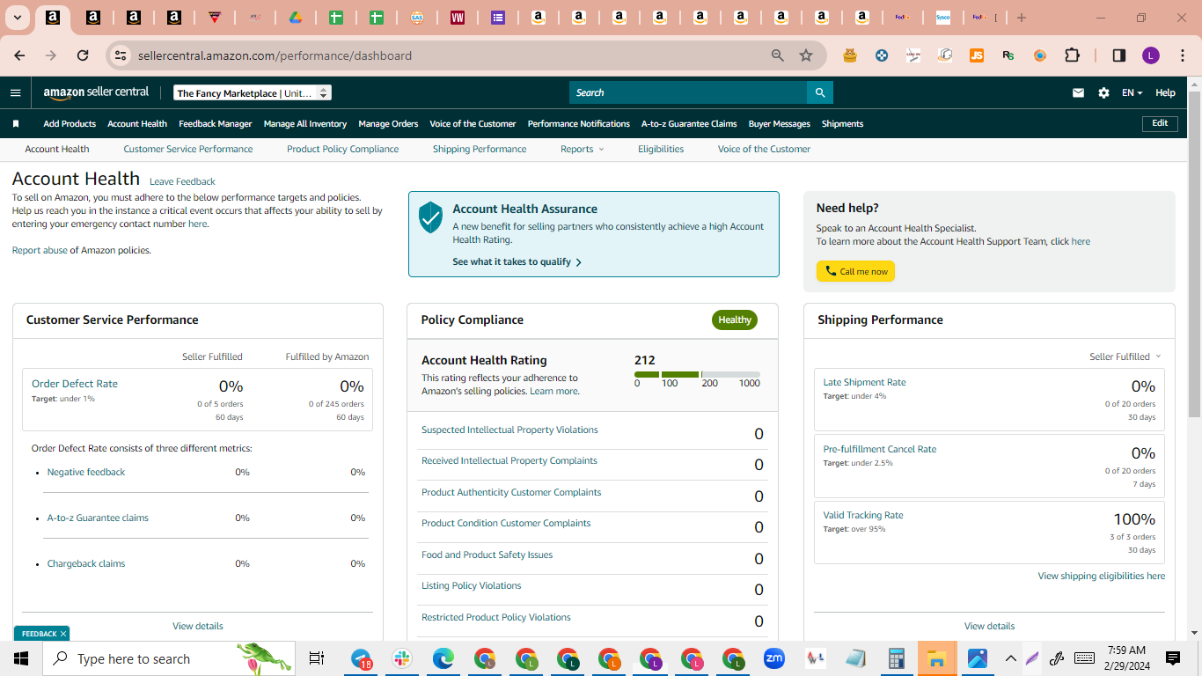This screenshot has height=676, width=1202.
Task: Open Shipments in the navigation bar
Action: (x=843, y=124)
